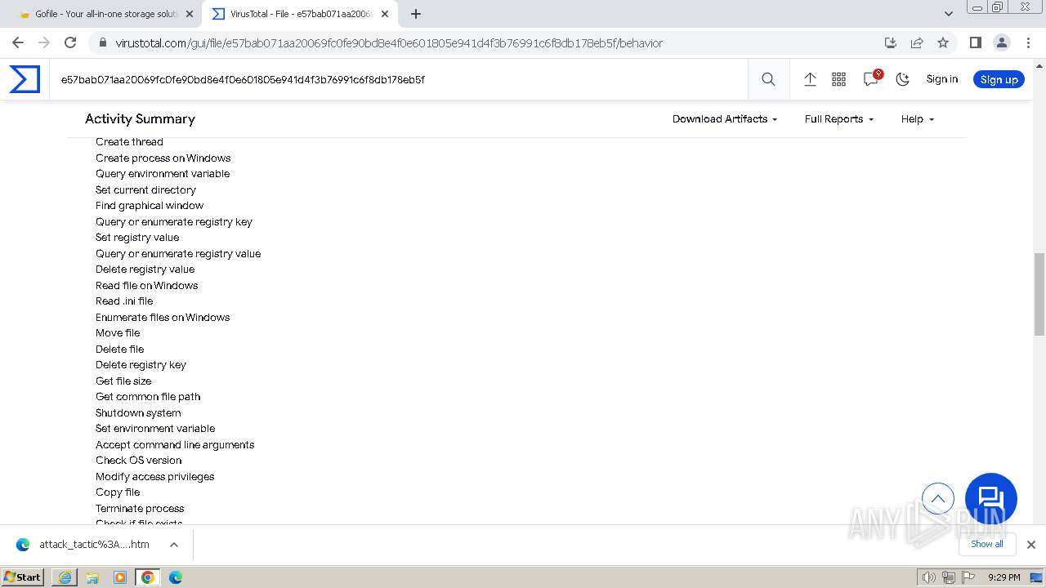Click the upload file arrow icon
Viewport: 1046px width, 588px height.
[810, 79]
